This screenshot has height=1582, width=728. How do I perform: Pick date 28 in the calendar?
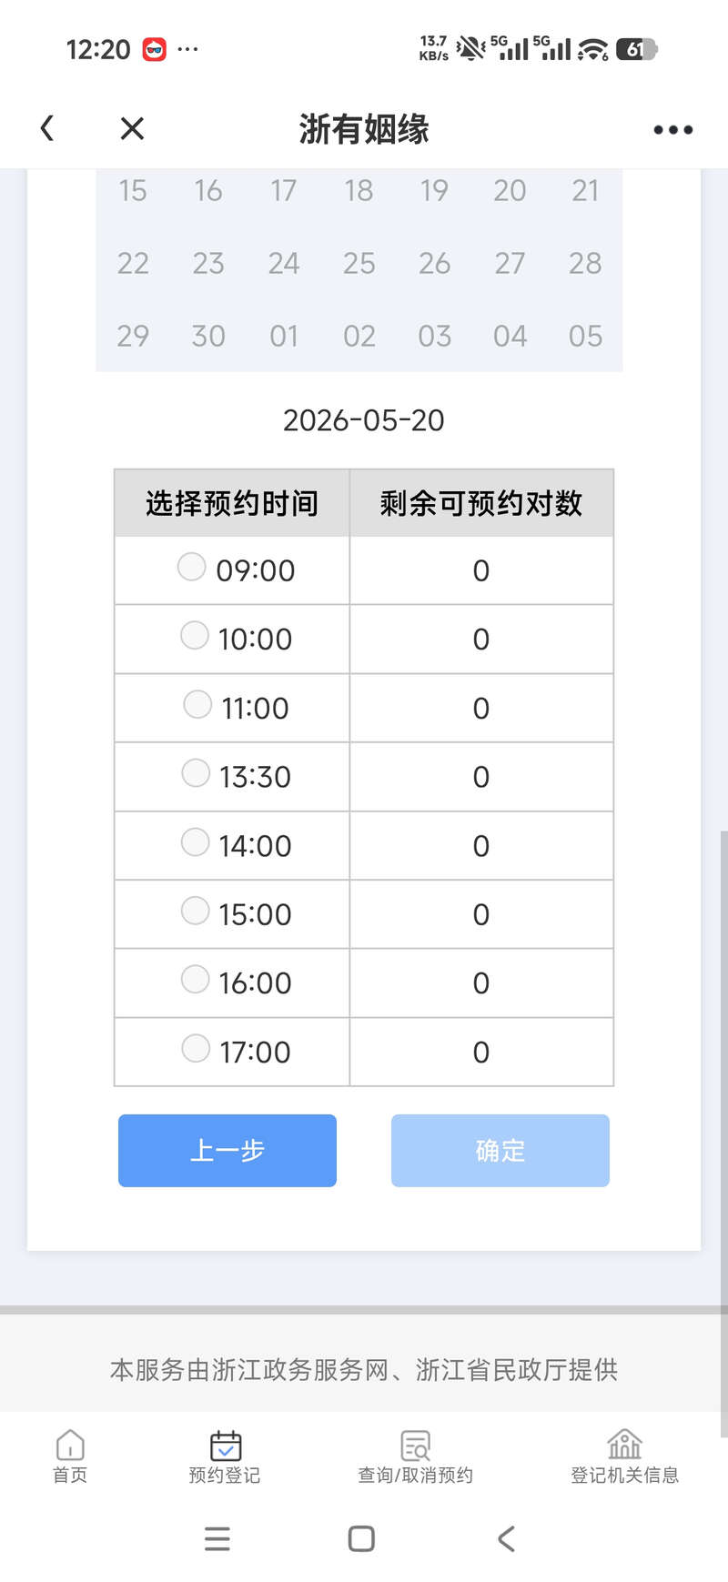click(x=585, y=263)
